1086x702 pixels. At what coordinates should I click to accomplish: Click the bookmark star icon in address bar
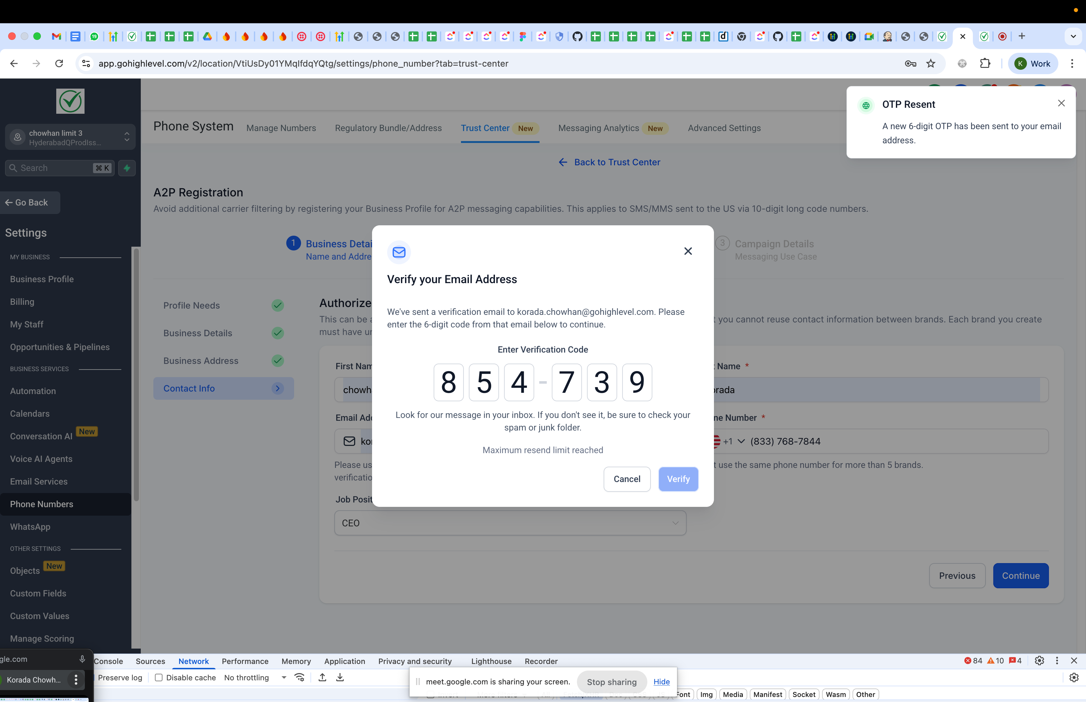(930, 64)
